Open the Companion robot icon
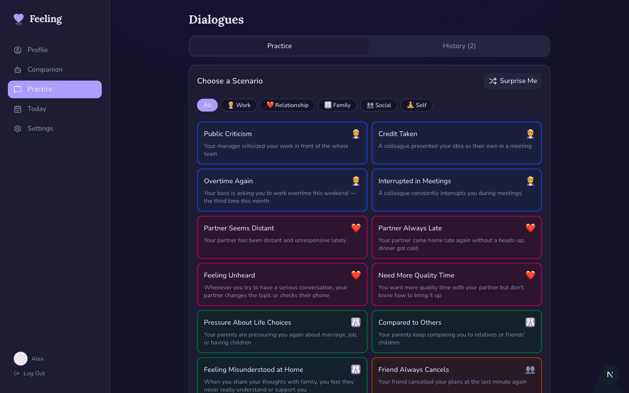629x393 pixels. tap(18, 70)
